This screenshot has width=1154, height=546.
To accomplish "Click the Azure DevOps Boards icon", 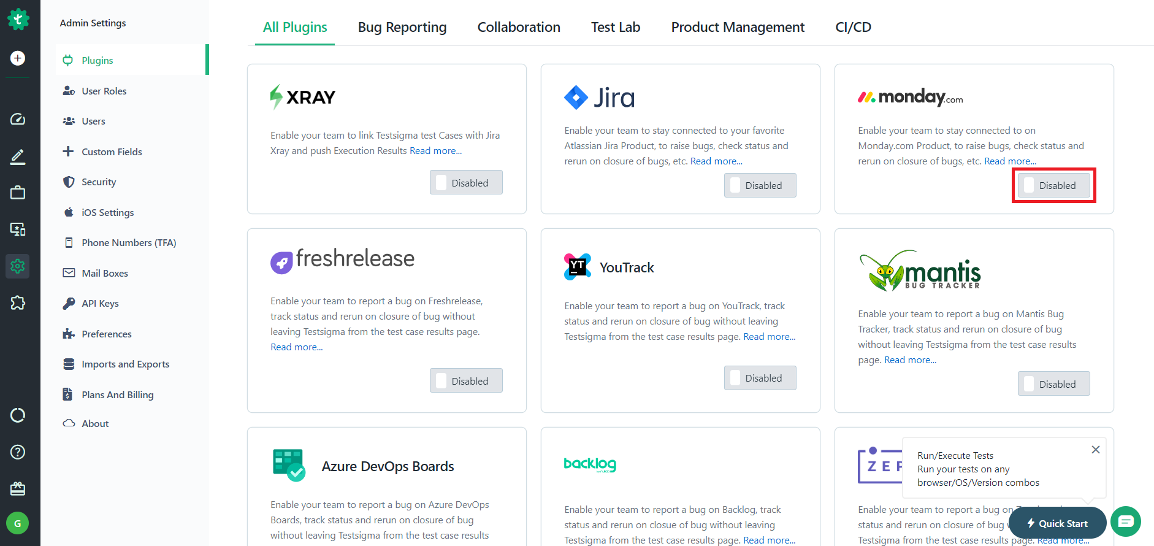I will tap(289, 465).
